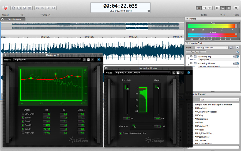Screen dimensions: 241x151
Task: Pause playback with the Pause transport button
Action: [48, 8]
